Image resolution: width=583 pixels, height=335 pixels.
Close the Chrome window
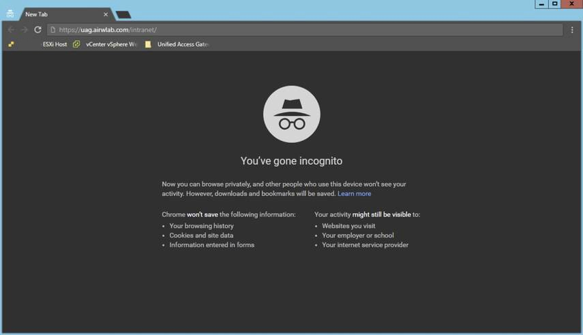(x=571, y=3)
